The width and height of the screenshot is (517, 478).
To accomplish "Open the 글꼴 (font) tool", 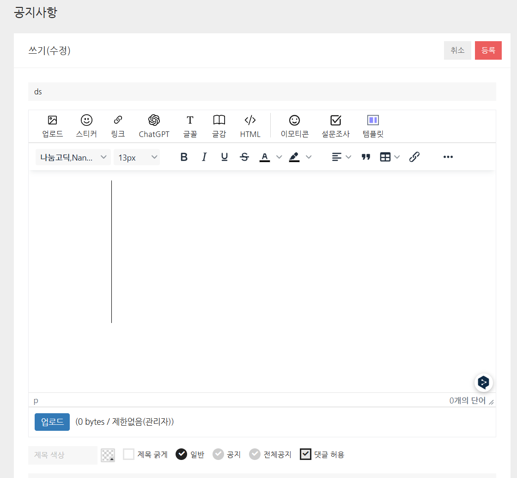I will click(x=189, y=125).
